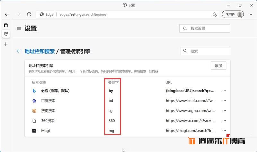
Task: Click the Baidu paw icon
Action: click(34, 101)
